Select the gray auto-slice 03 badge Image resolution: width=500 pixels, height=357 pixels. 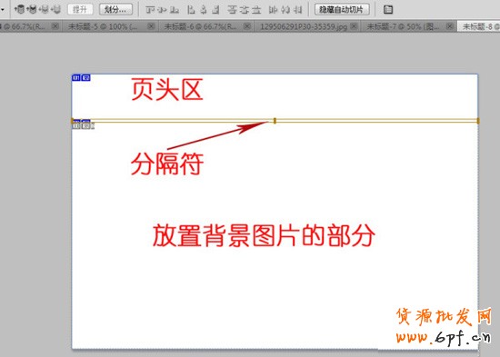click(x=76, y=126)
